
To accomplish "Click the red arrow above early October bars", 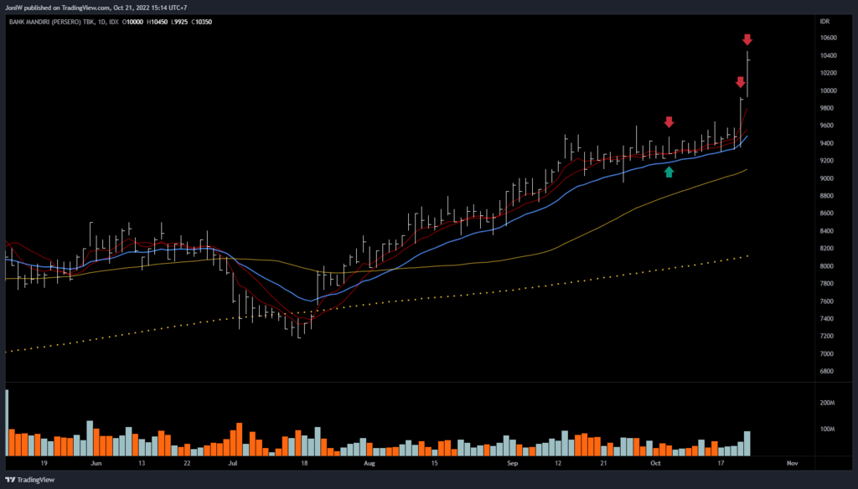I will pyautogui.click(x=669, y=122).
